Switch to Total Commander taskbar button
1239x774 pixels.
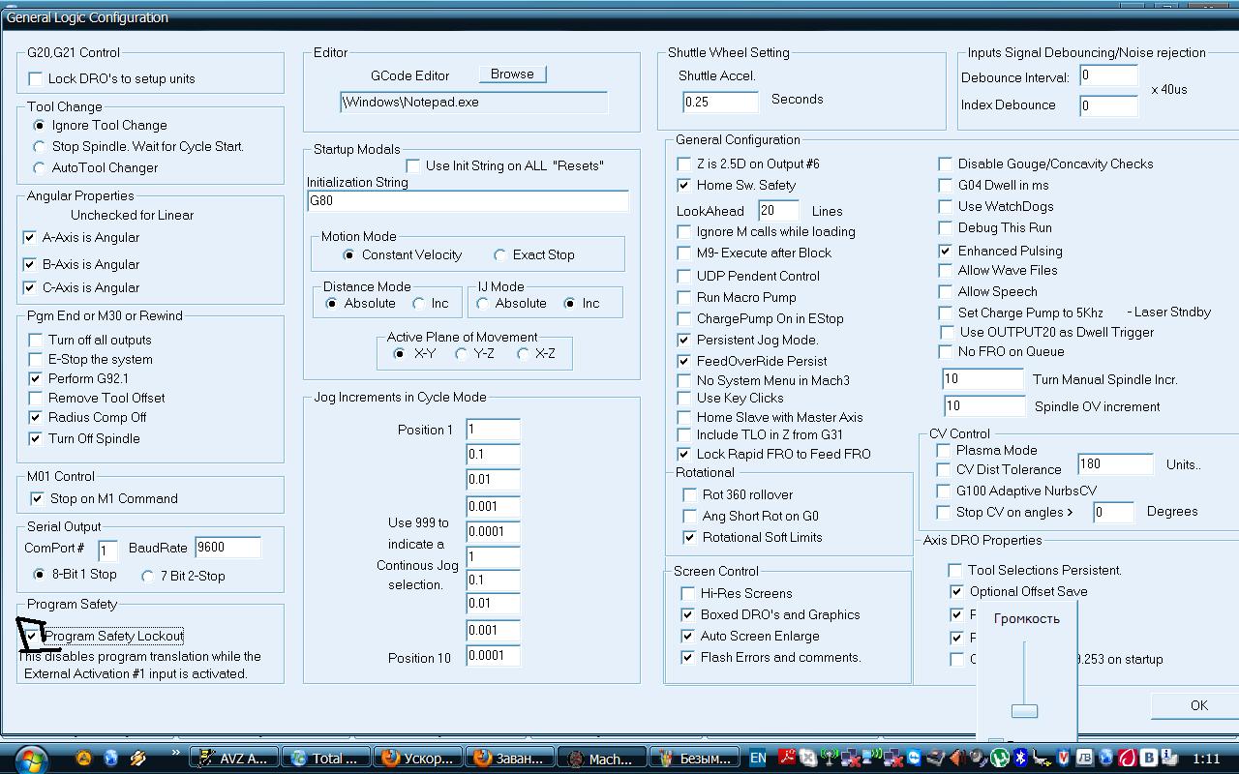coord(326,758)
